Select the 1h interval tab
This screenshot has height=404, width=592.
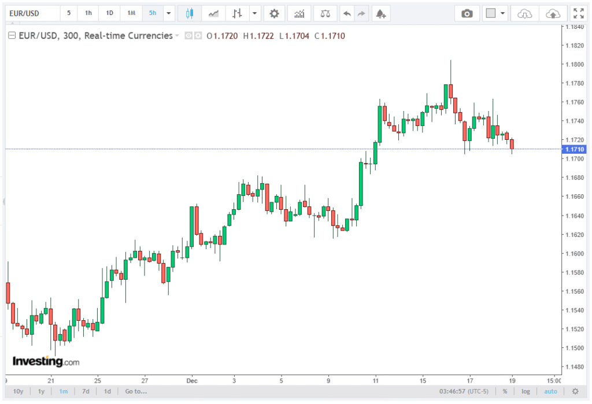(88, 13)
